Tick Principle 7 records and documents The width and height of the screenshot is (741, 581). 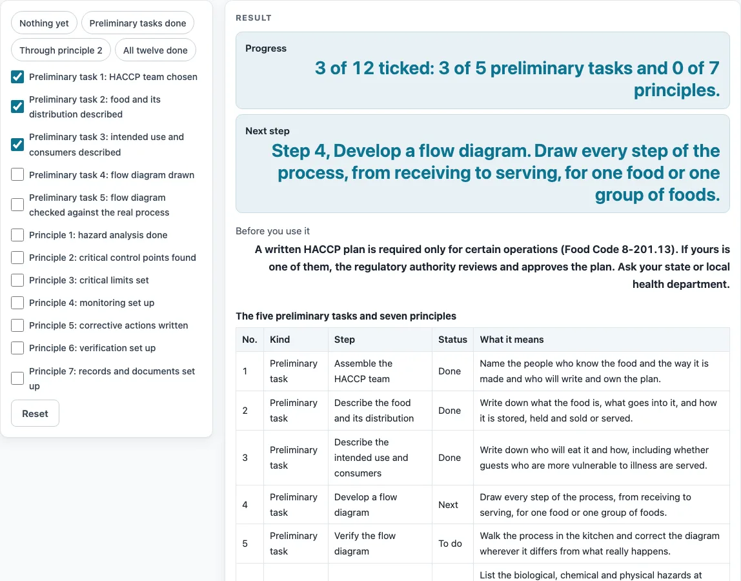coord(17,378)
